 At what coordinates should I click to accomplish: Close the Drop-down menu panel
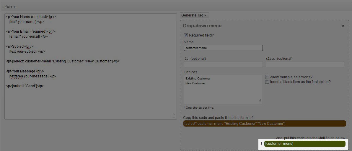click(x=343, y=26)
